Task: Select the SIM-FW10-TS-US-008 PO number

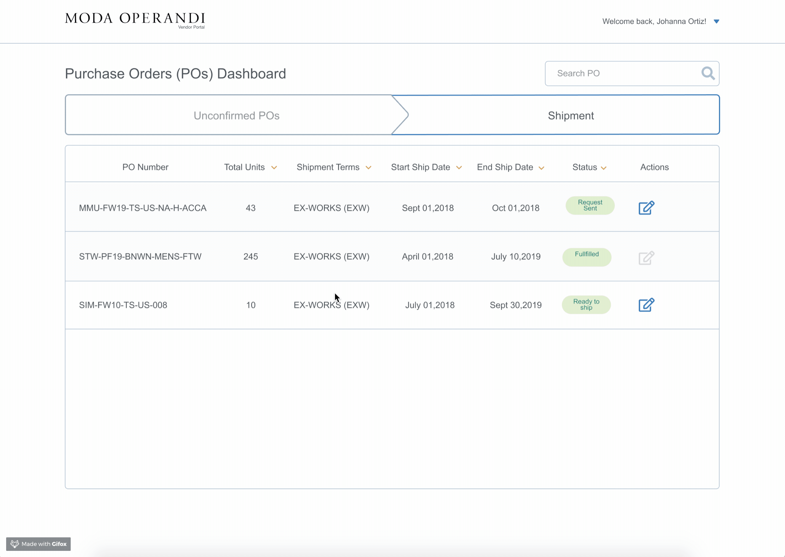Action: tap(123, 305)
